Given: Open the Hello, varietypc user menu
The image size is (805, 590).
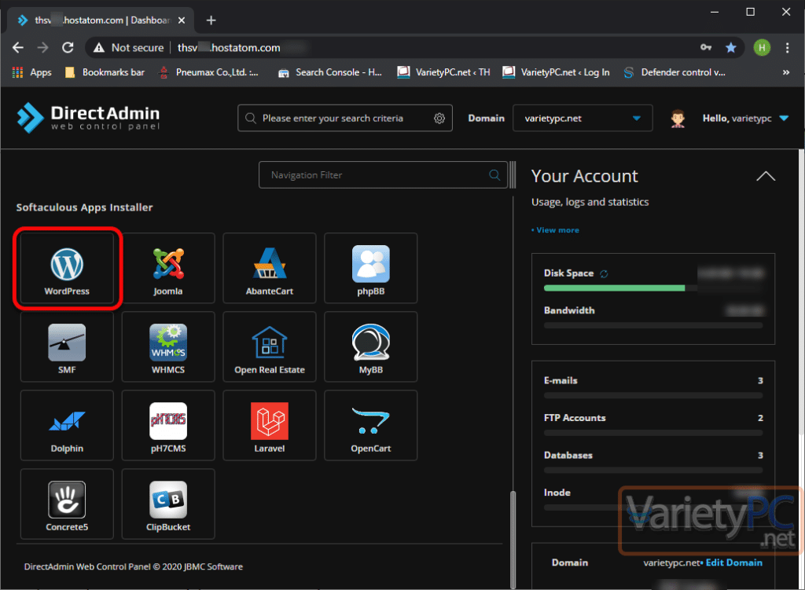Looking at the screenshot, I should tap(745, 119).
